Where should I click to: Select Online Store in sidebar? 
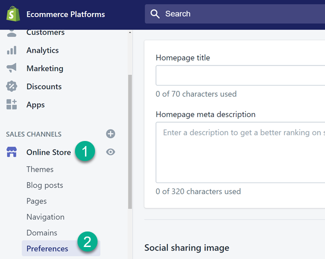(x=48, y=152)
